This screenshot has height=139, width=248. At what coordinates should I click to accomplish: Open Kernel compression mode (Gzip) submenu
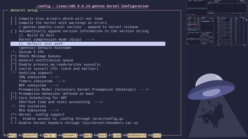[x=57, y=39]
